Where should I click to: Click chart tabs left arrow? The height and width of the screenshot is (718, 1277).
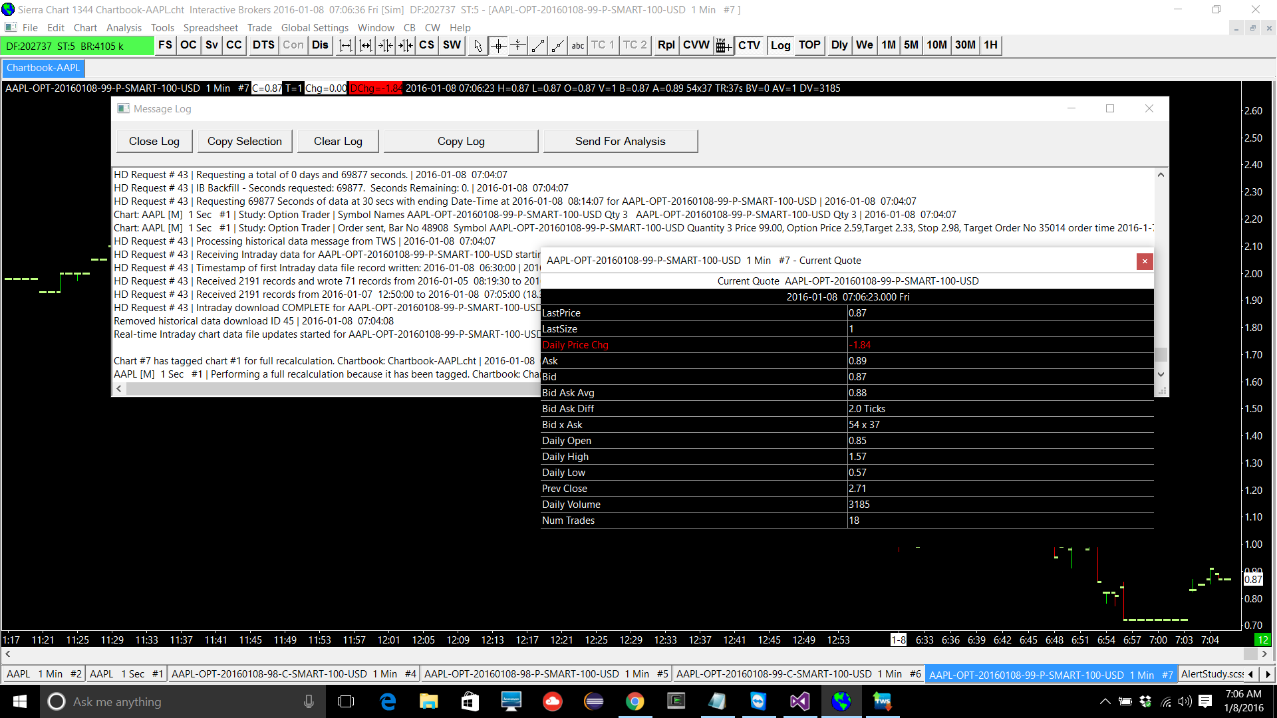pyautogui.click(x=1252, y=674)
